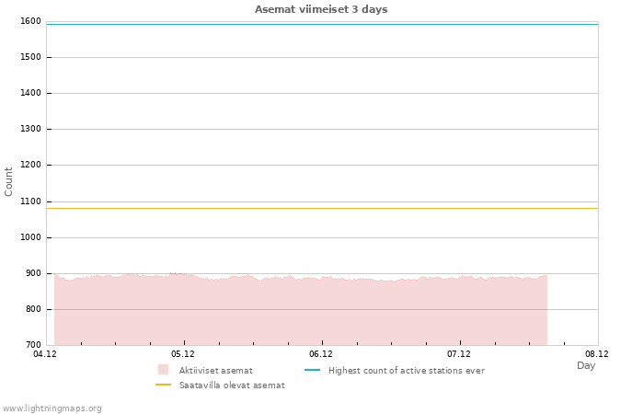Click the Day x-axis label

tap(586, 366)
